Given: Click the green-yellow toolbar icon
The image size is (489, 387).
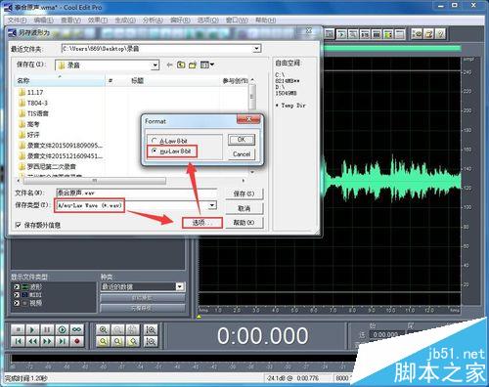Looking at the screenshot, I should (388, 34).
